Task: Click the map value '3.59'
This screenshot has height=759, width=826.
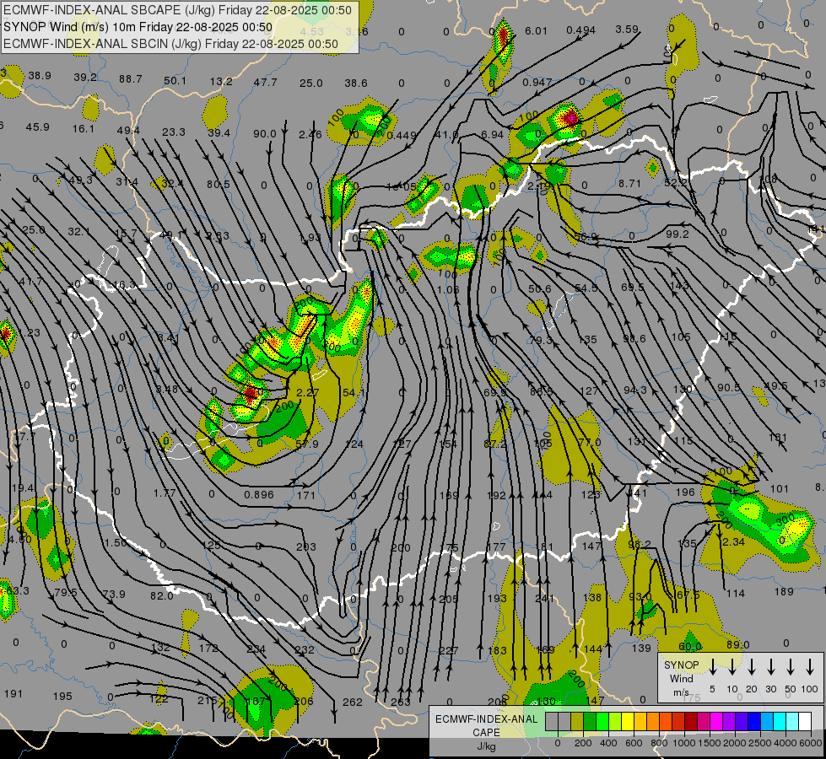Action: click(x=627, y=30)
